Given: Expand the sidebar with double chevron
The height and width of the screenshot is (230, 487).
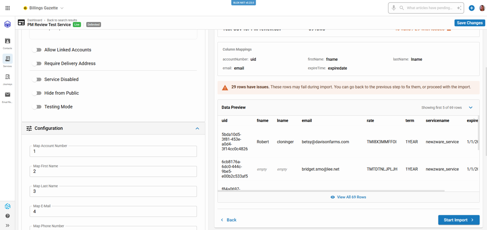Looking at the screenshot, I should tap(7, 225).
